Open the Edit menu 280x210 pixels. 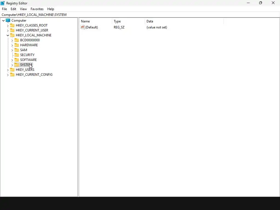13,9
